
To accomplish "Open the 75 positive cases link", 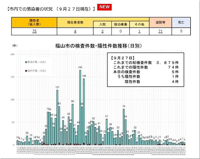I will tap(34, 31).
